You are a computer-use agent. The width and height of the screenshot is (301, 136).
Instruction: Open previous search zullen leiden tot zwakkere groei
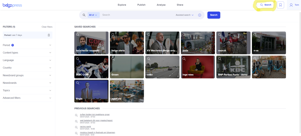coord(95,115)
